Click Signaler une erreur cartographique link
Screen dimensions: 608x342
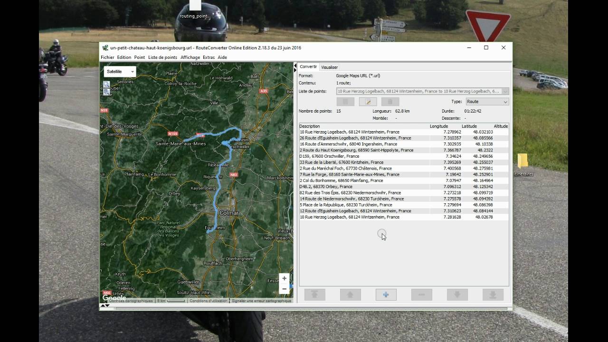(261, 301)
